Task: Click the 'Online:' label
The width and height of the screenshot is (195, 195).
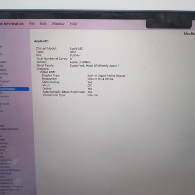Action: point(47,89)
